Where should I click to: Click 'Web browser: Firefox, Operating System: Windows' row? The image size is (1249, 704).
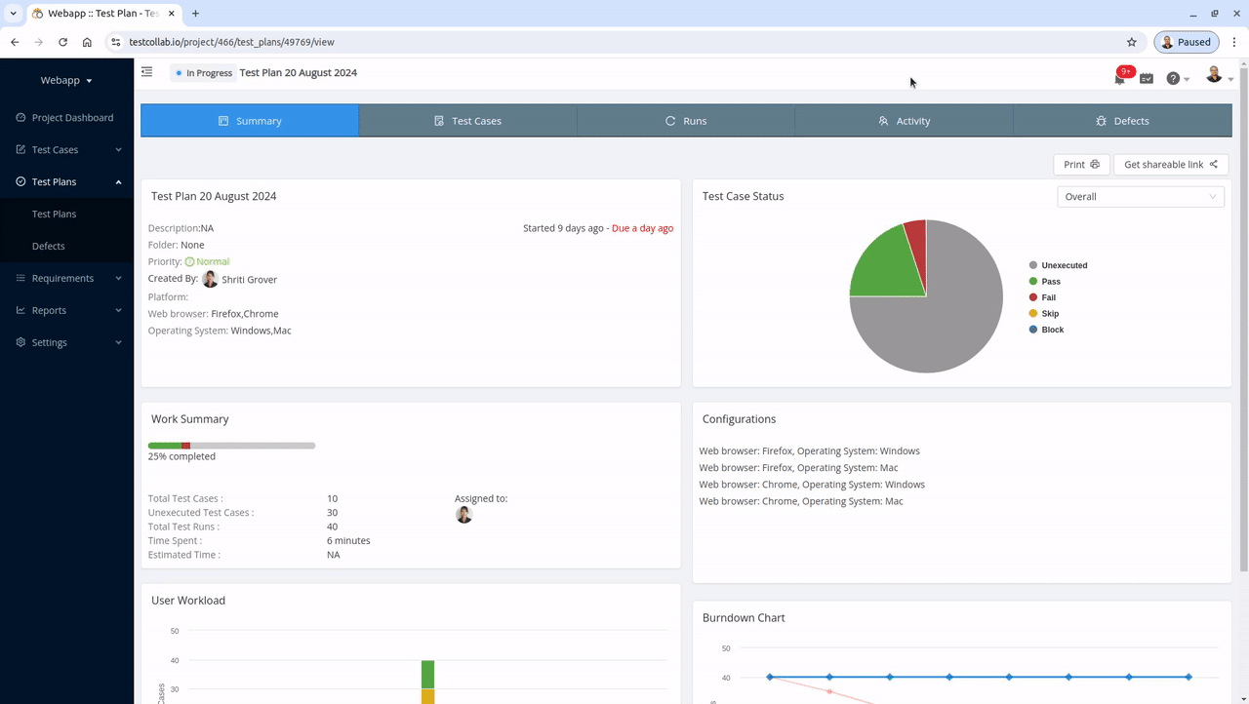coord(809,451)
